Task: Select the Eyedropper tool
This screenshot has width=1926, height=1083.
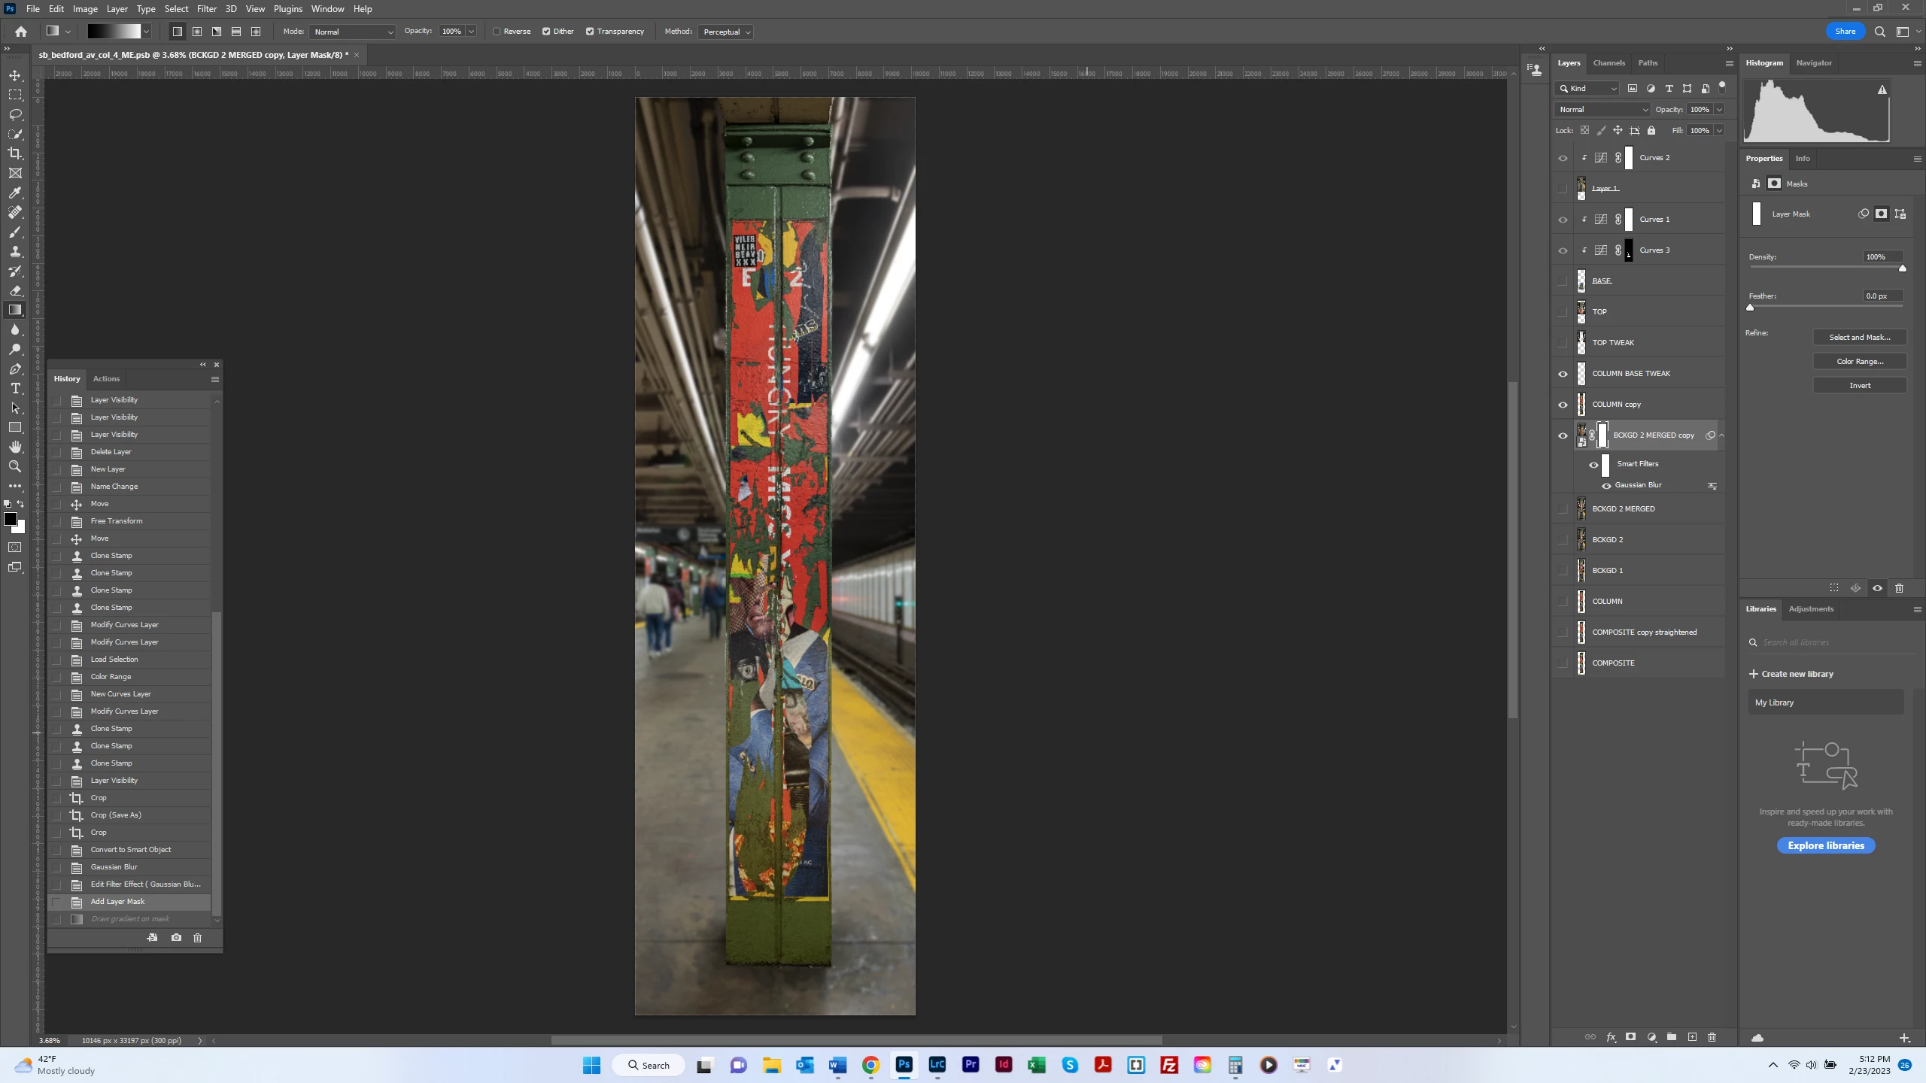Action: 15,193
